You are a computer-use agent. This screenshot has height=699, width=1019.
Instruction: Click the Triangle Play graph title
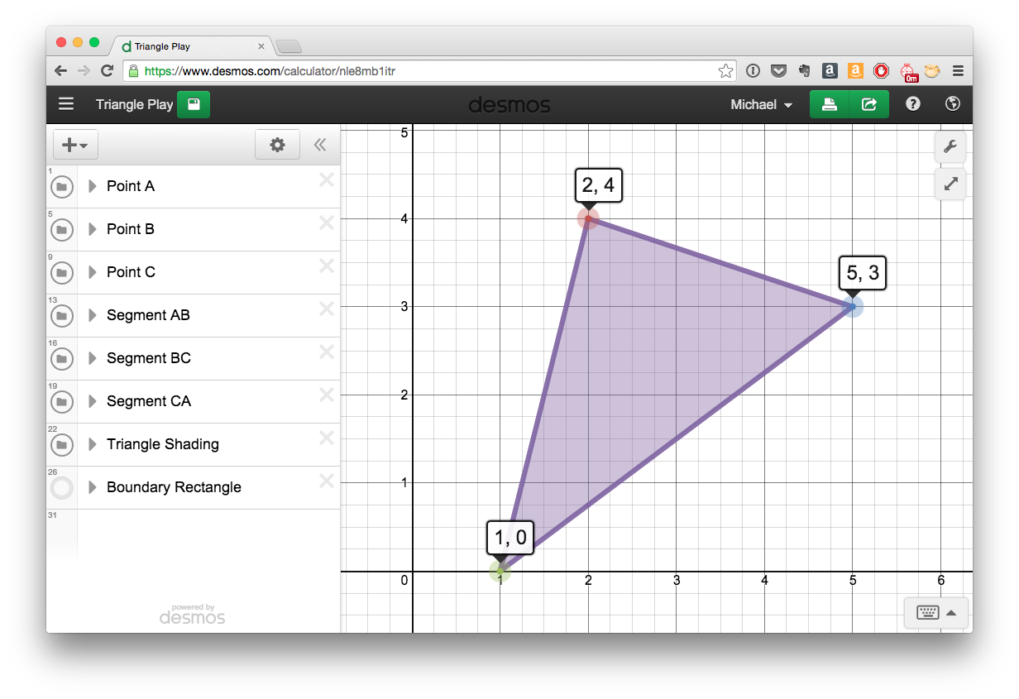coord(134,104)
